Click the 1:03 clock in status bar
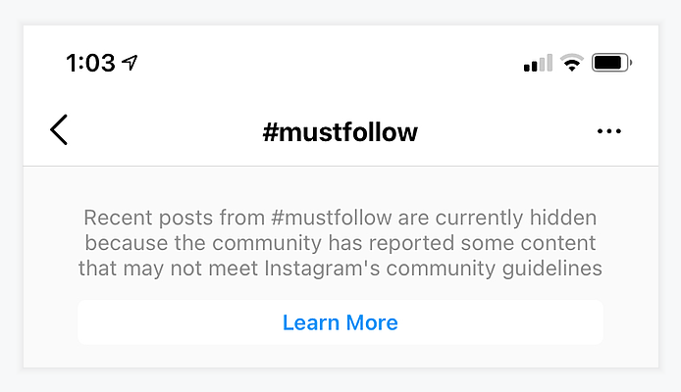 coord(91,63)
